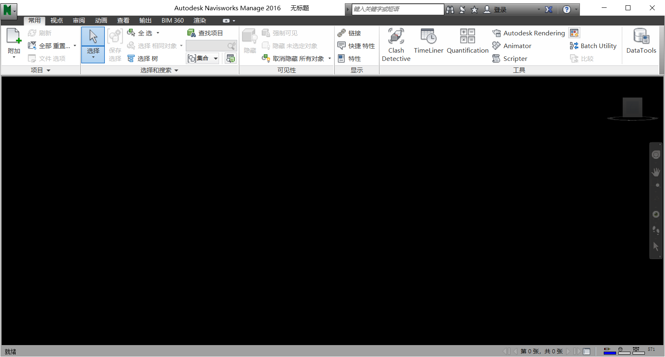Expand the Select All (全 选) dropdown arrow
665x357 pixels.
click(x=158, y=33)
